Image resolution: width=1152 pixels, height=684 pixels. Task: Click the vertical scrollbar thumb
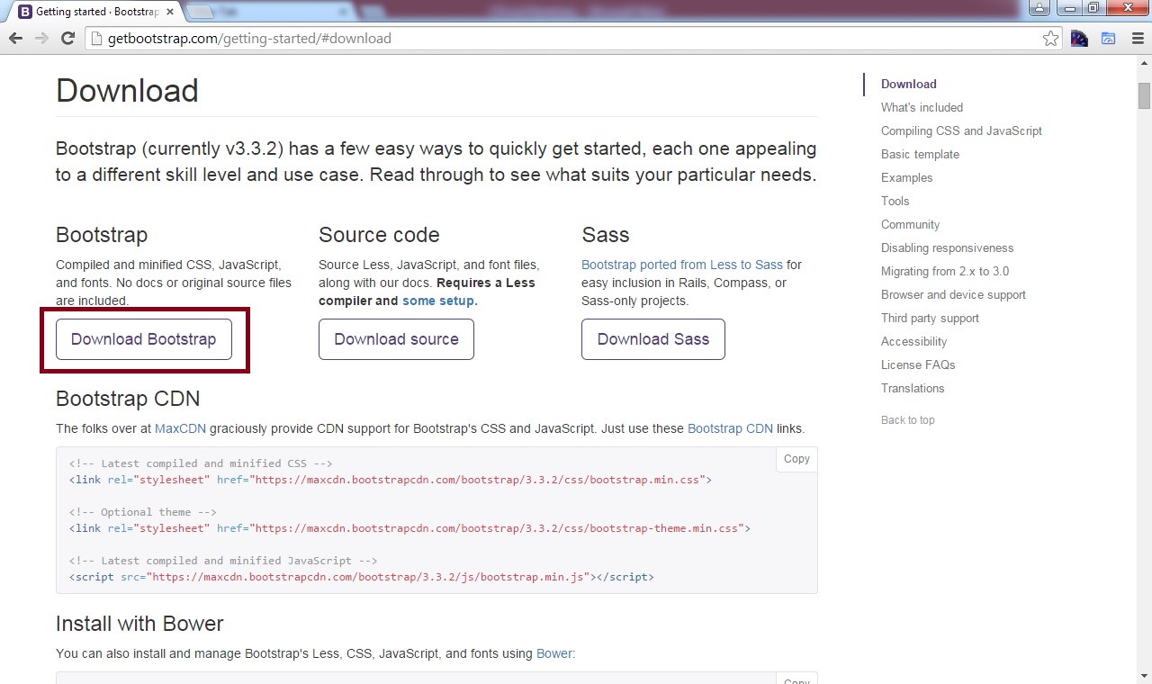point(1144,94)
